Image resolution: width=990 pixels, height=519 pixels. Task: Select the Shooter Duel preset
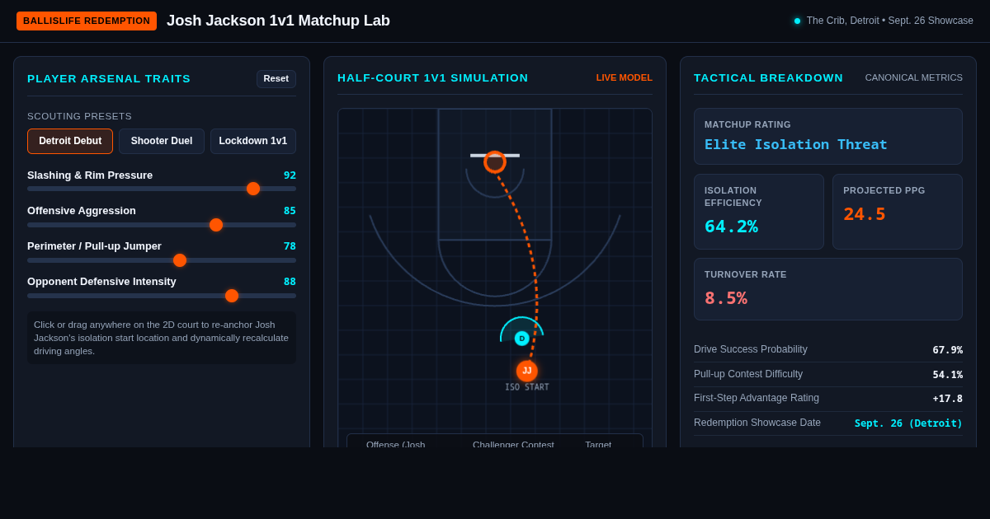pos(162,141)
